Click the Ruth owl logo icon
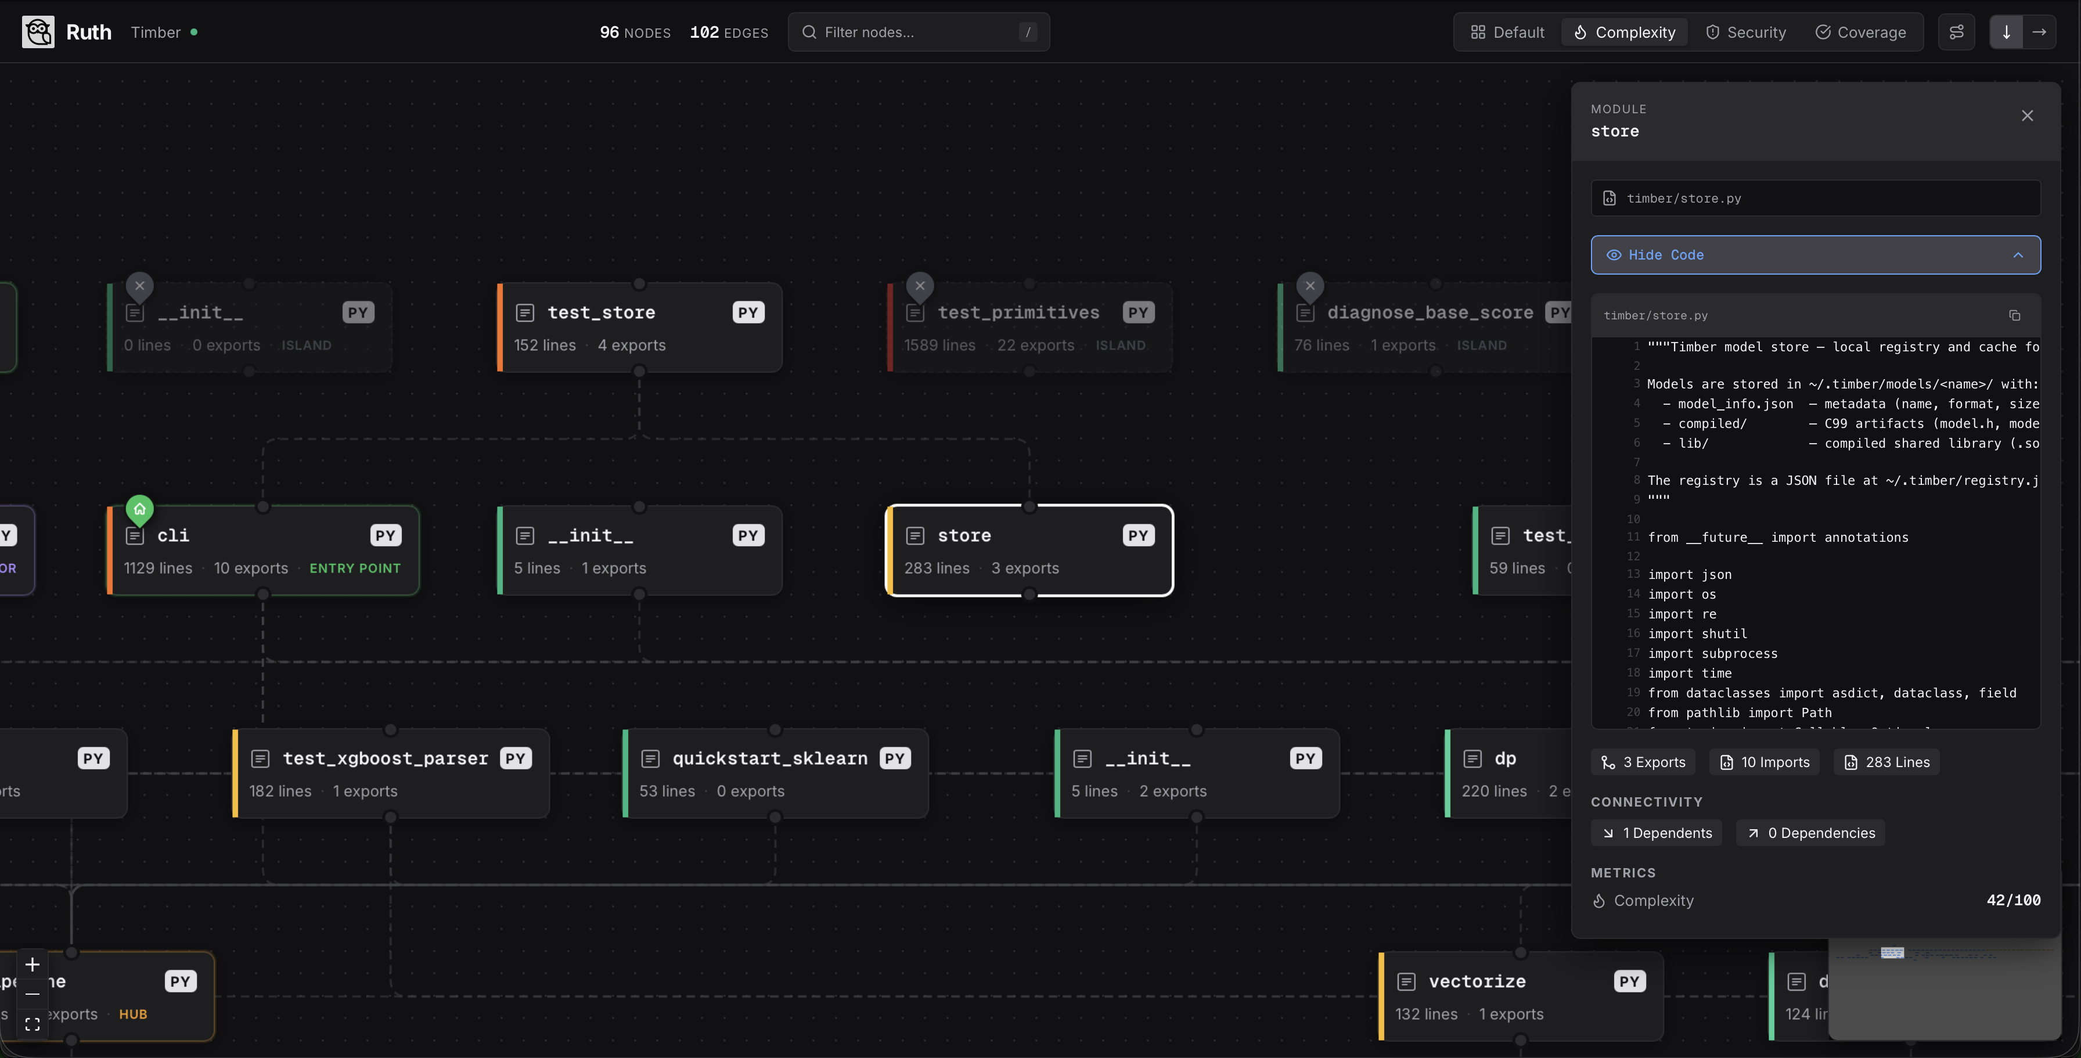 pyautogui.click(x=38, y=33)
